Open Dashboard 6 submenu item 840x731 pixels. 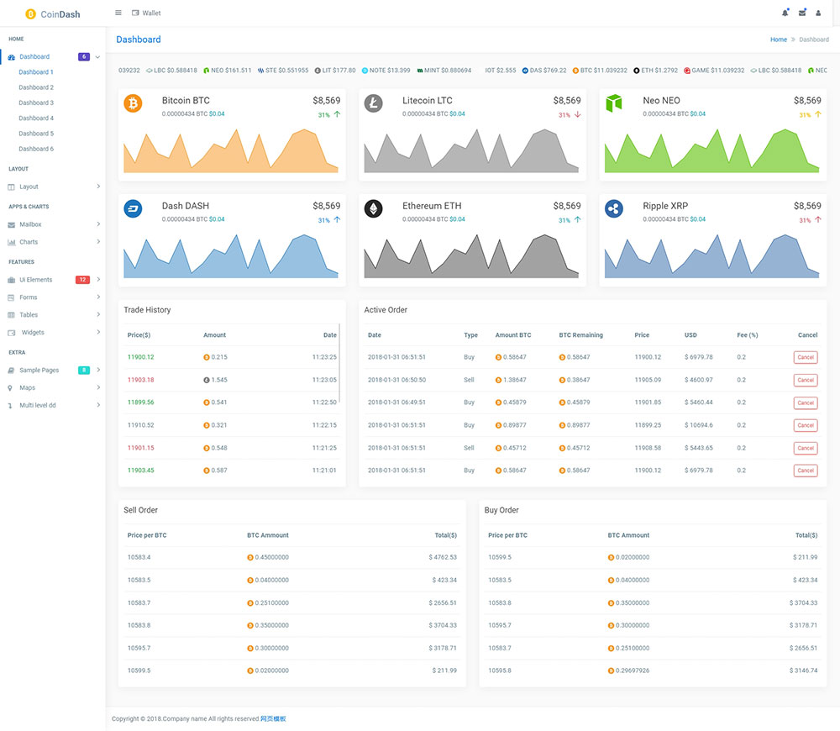[36, 149]
